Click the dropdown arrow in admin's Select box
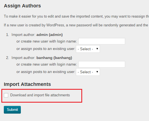The width and height of the screenshot is (149, 121). [x=97, y=49]
